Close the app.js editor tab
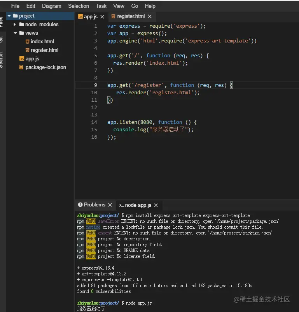299x312 pixels. [102, 17]
